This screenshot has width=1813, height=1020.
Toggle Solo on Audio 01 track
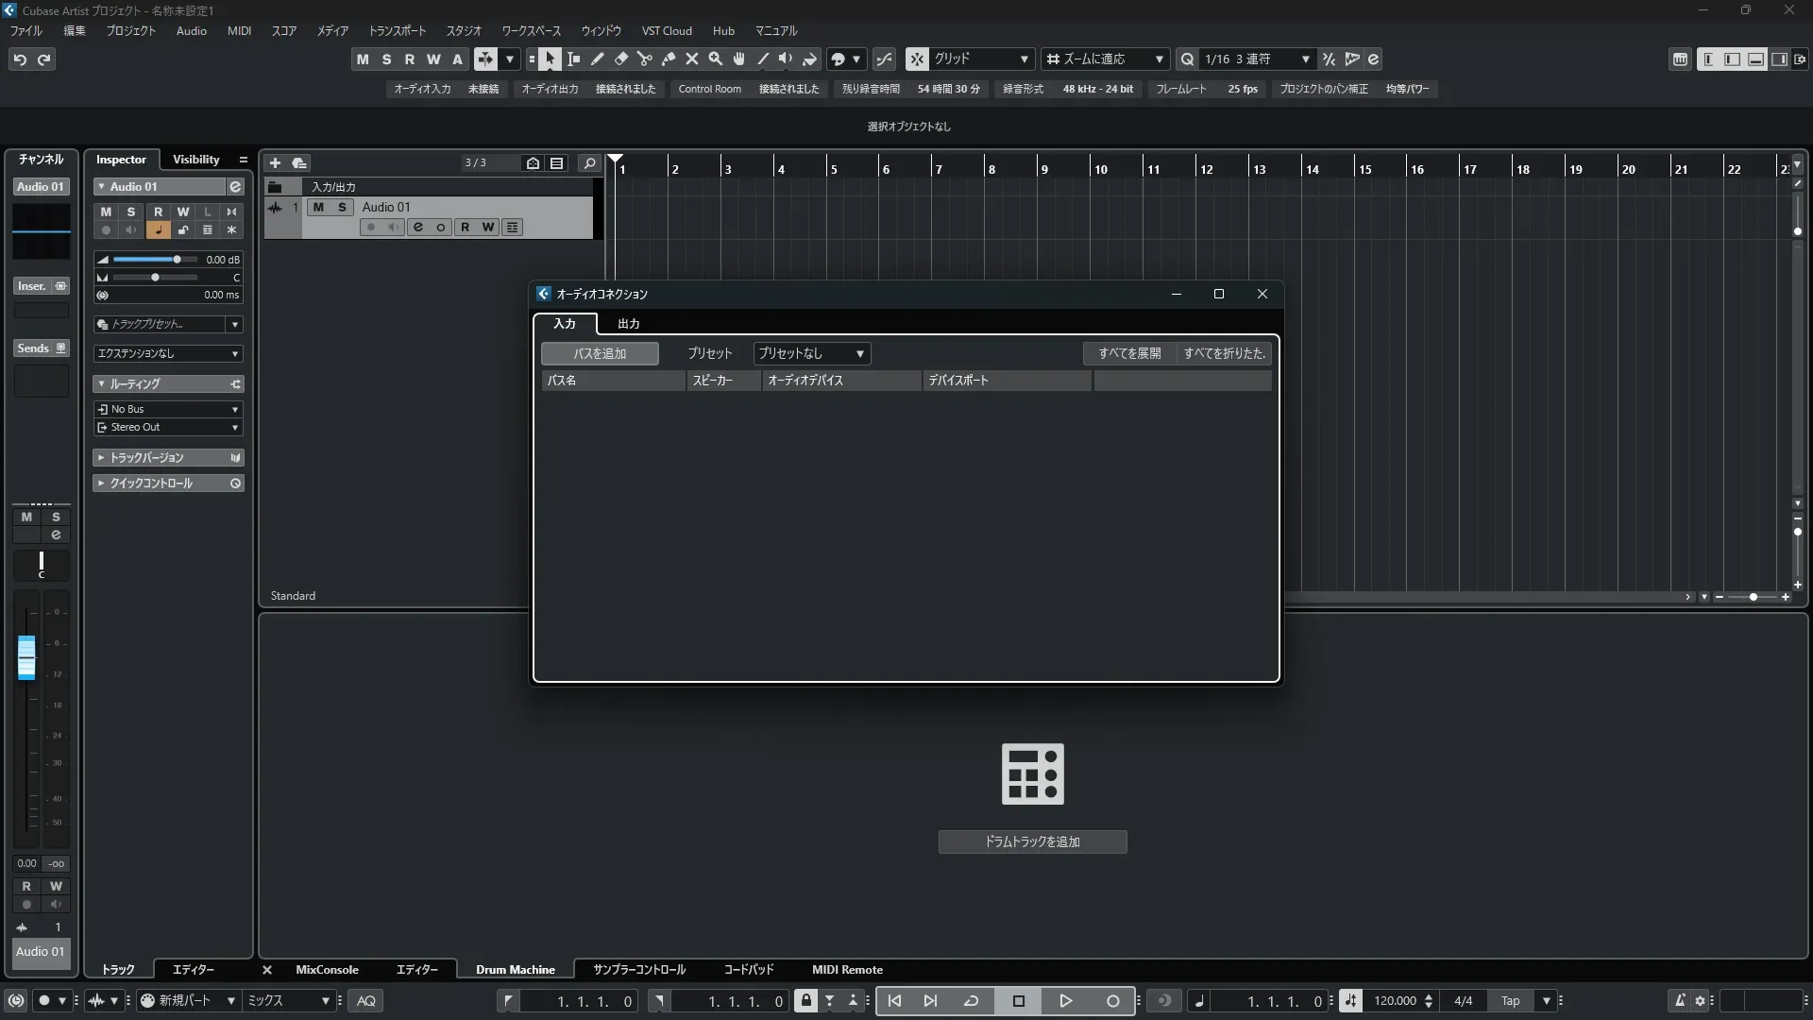click(x=342, y=207)
